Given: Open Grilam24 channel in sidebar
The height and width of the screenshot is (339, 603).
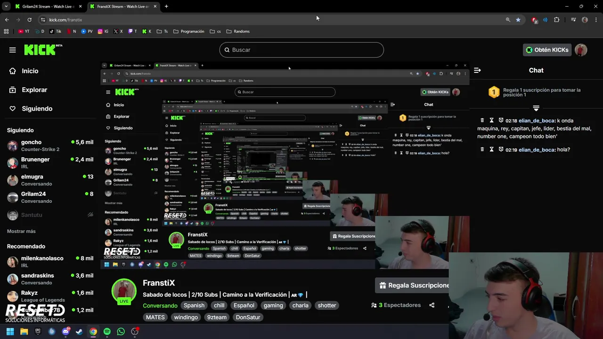Looking at the screenshot, I should 50,197.
